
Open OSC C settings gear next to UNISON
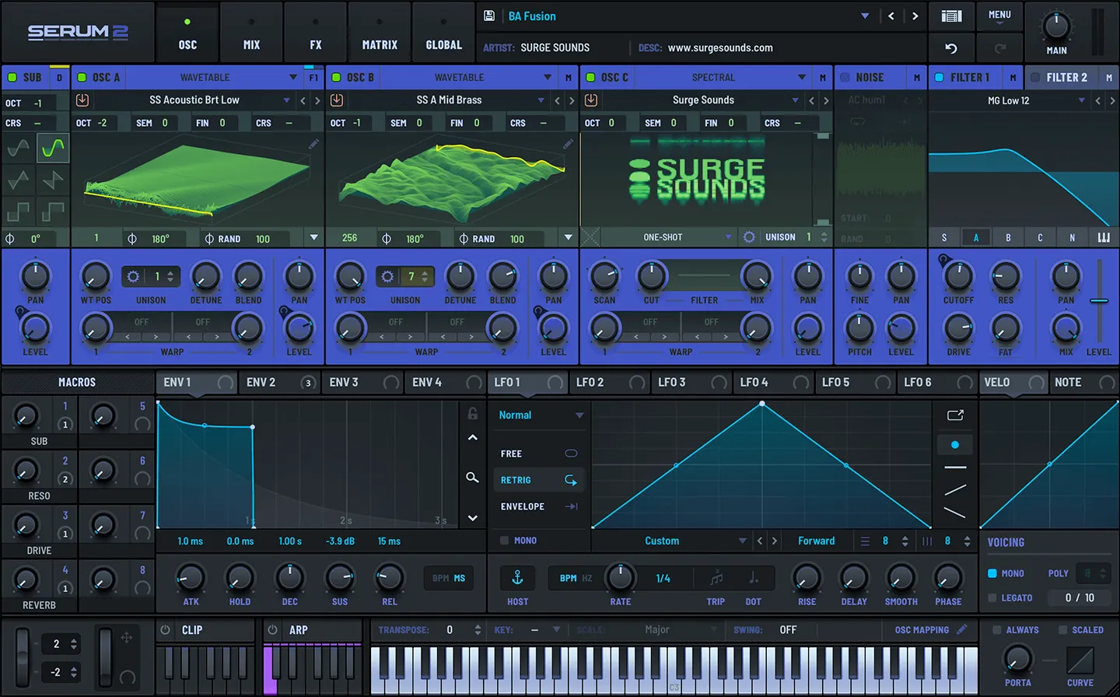pyautogui.click(x=749, y=237)
